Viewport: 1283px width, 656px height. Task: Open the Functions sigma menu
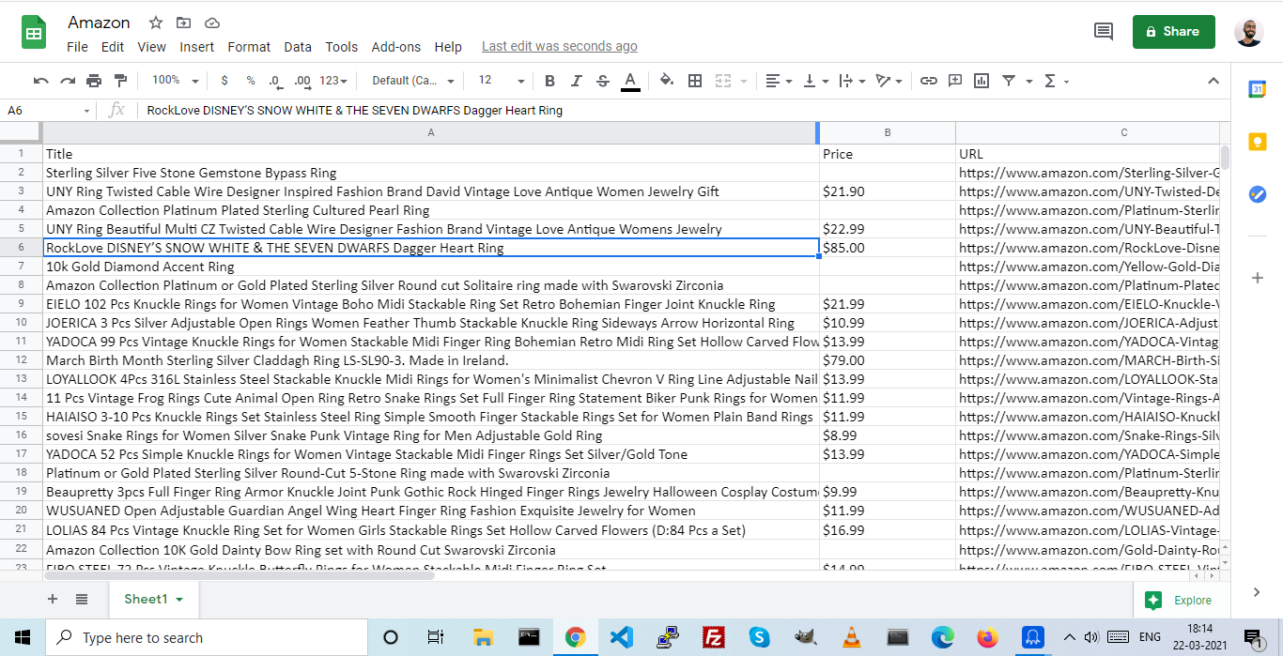pos(1056,81)
